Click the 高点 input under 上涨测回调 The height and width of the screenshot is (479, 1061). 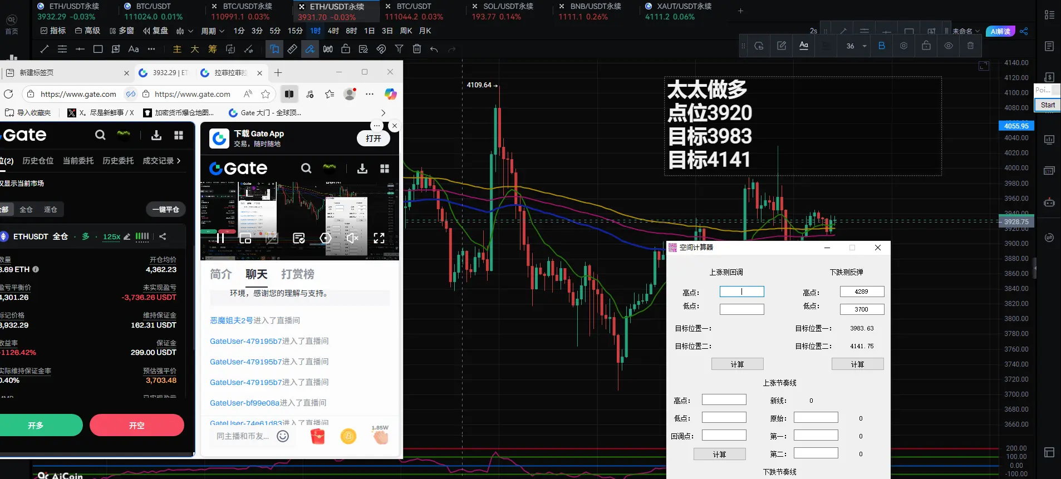[x=742, y=292]
